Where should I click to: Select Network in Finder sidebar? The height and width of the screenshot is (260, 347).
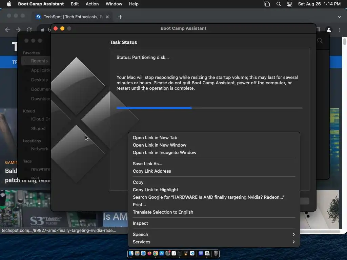coord(39,149)
